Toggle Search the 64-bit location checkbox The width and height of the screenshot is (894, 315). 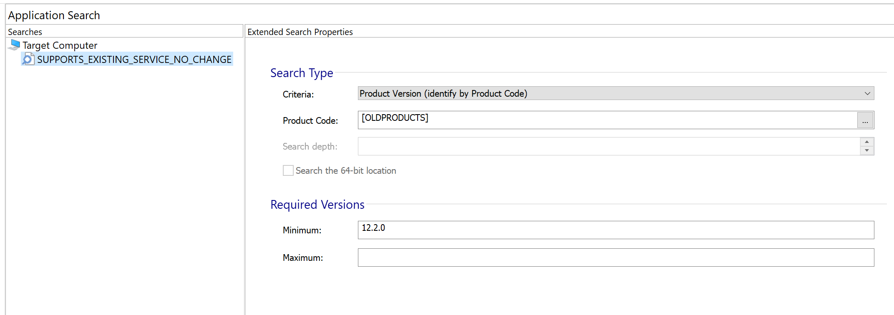tap(288, 170)
